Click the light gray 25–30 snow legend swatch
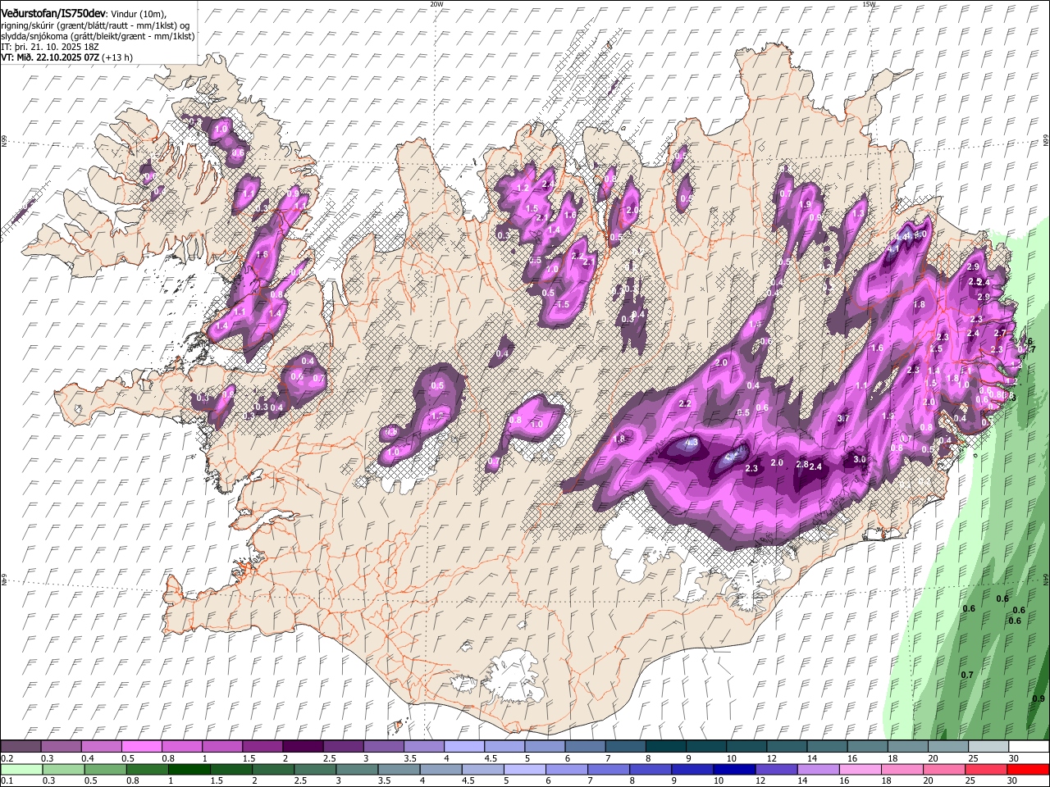Image resolution: width=1050 pixels, height=787 pixels. click(x=988, y=747)
